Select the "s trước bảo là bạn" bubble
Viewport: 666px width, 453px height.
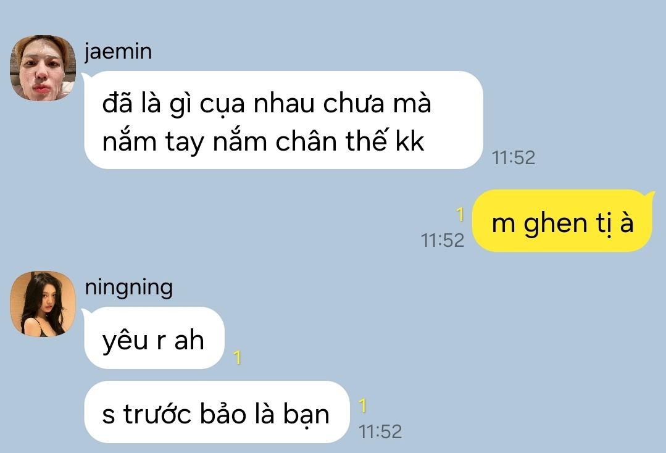coord(217,412)
